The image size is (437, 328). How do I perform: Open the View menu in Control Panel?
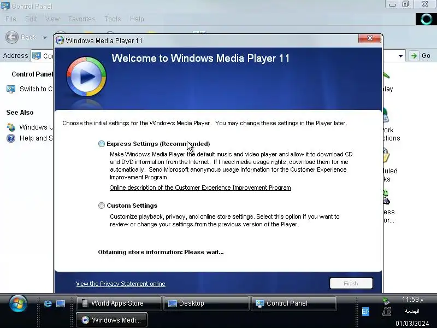(x=52, y=19)
